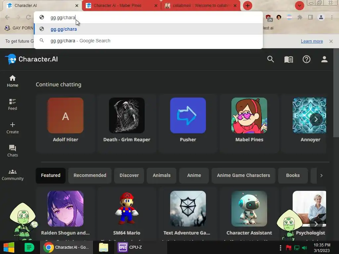Viewport: 339px width, 254px height.
Task: Open File Explorer folder in taskbar
Action: [104, 247]
